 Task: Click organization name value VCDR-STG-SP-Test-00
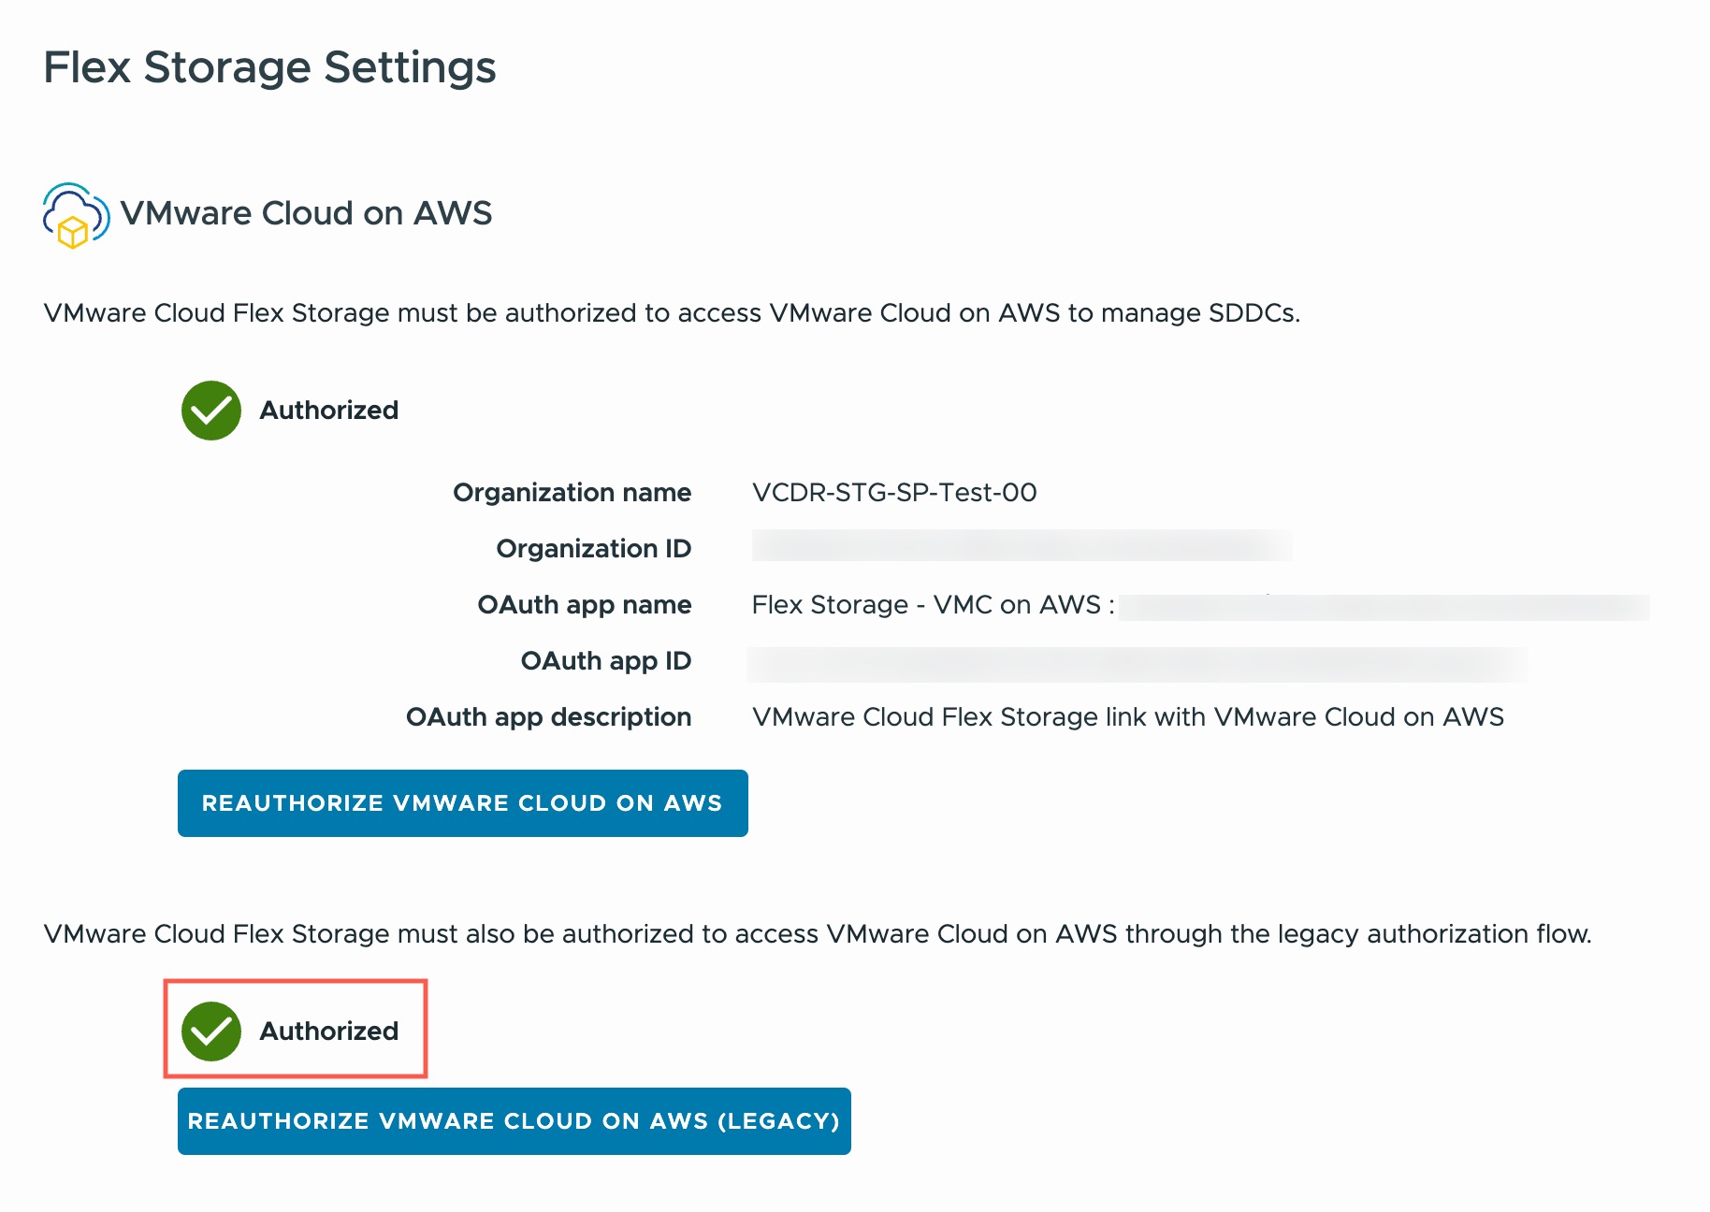[894, 493]
